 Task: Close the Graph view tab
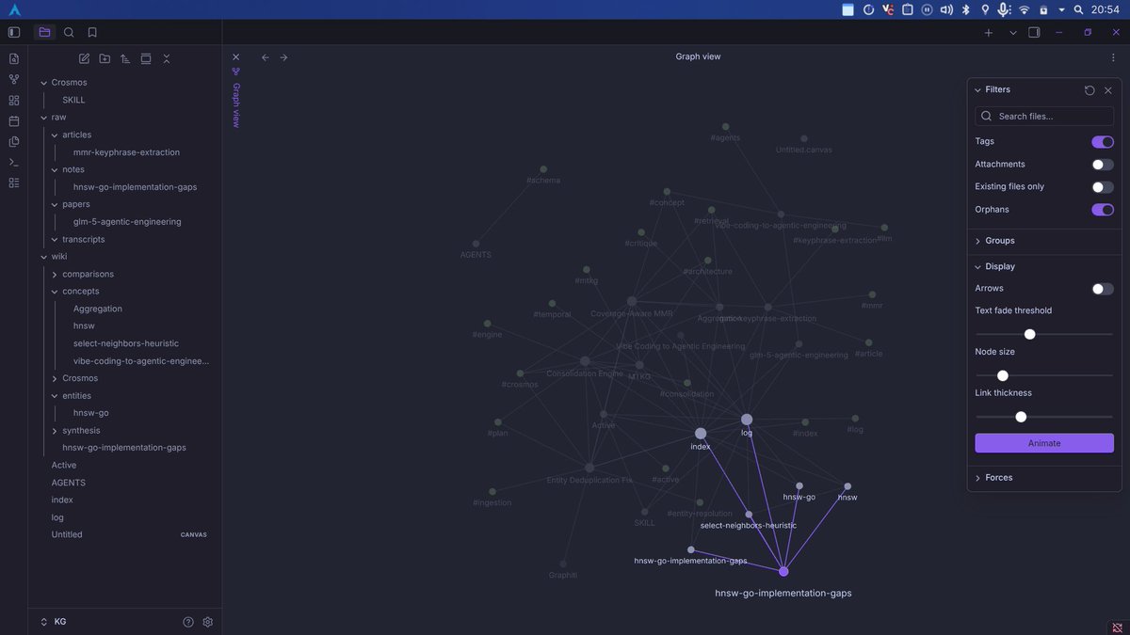[235, 57]
